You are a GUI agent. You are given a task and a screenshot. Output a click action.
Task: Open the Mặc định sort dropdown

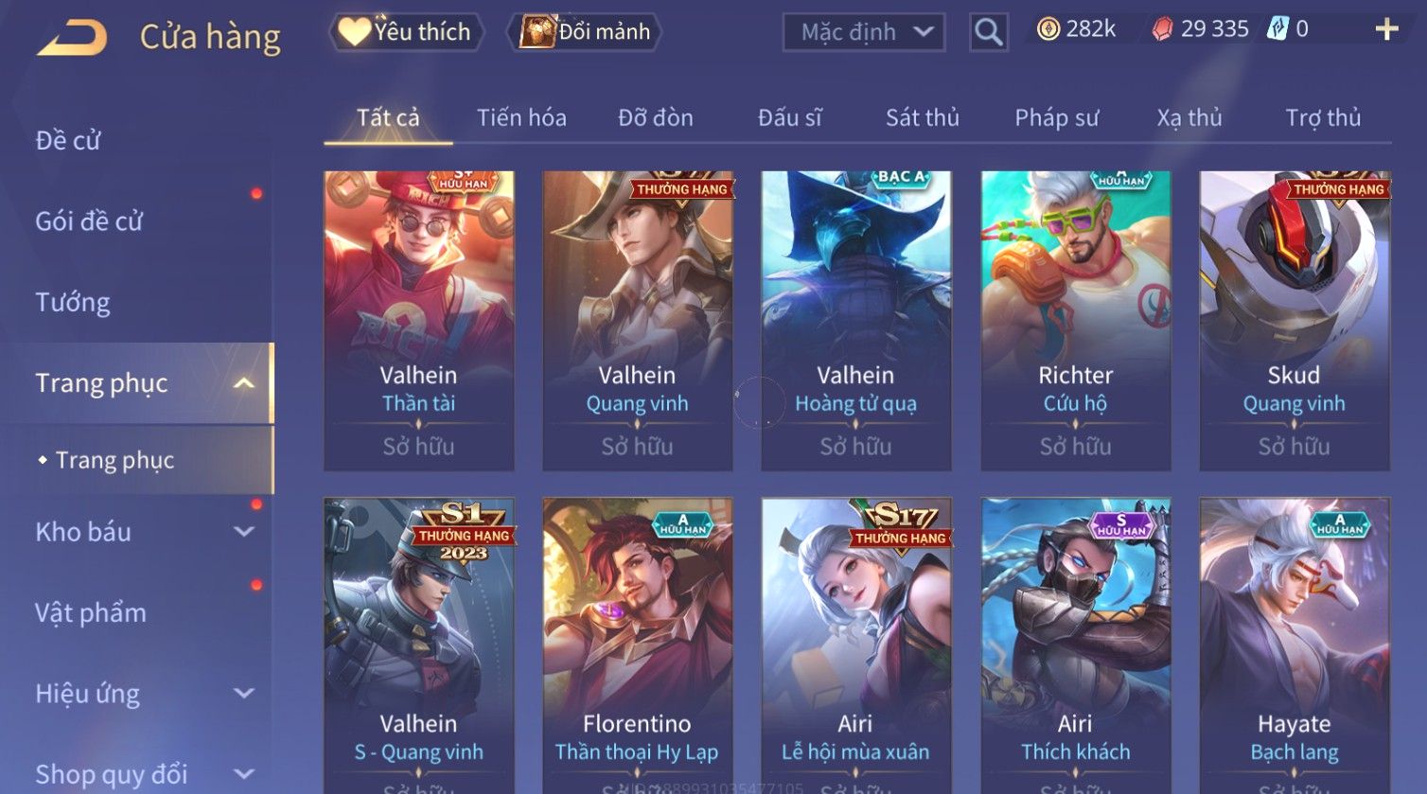pyautogui.click(x=863, y=32)
